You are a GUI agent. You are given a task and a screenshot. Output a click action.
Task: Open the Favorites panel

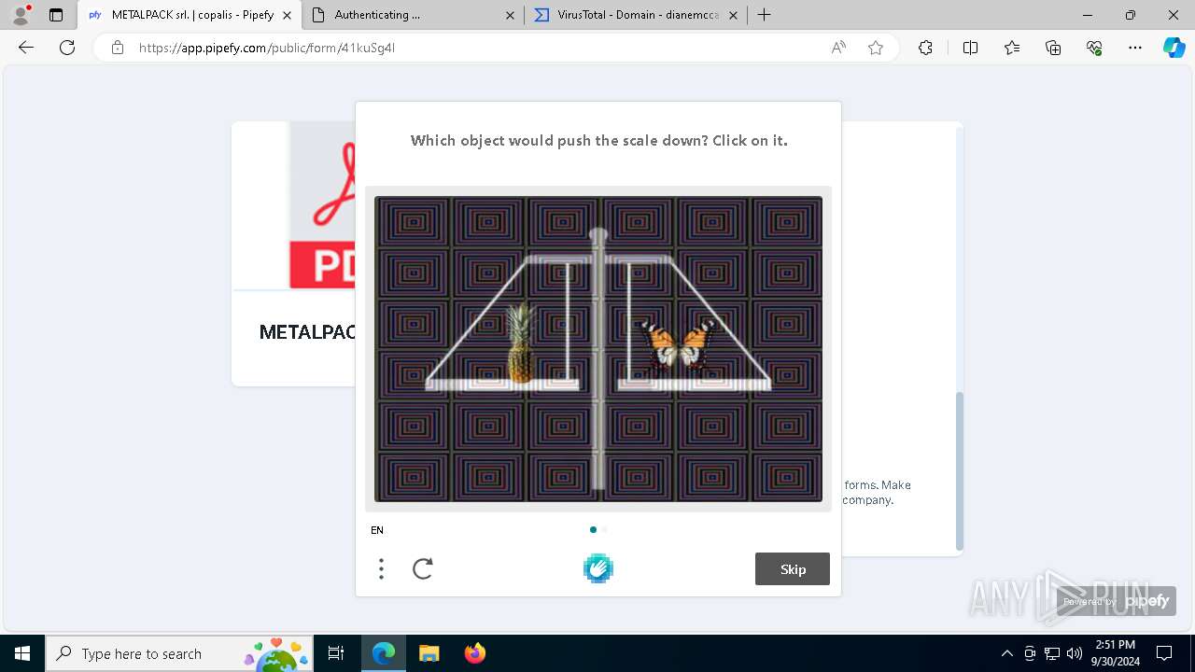coord(1012,48)
